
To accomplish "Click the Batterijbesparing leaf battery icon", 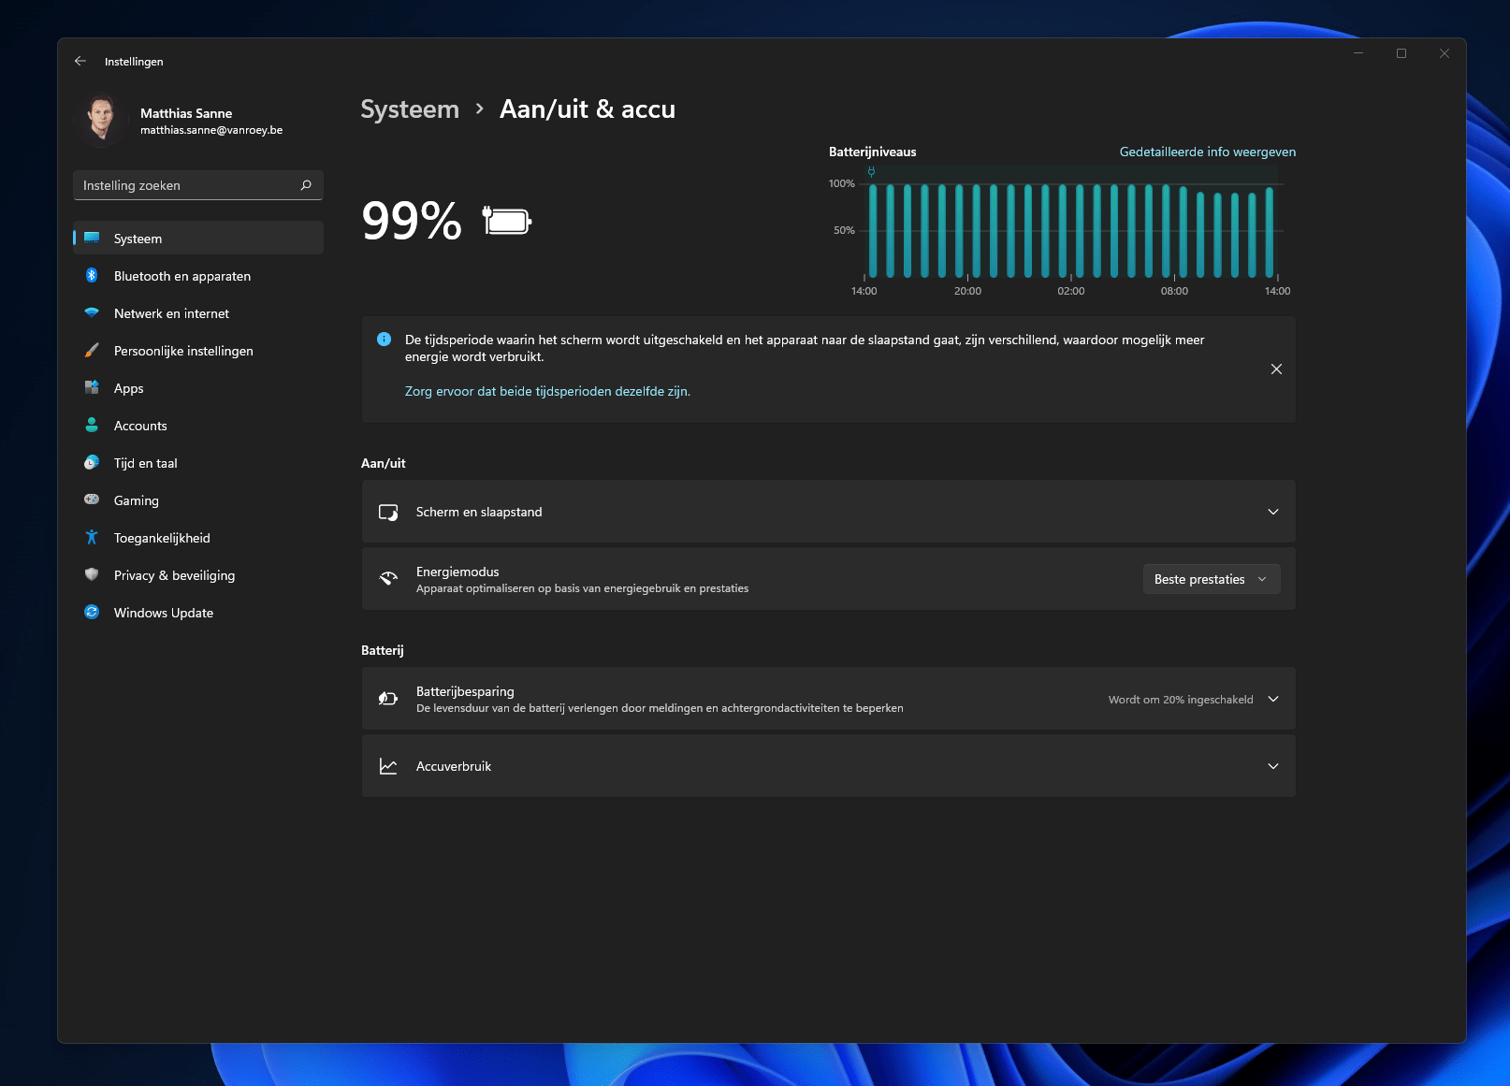I will [x=388, y=699].
